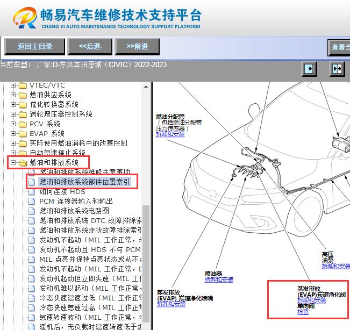Click 拆卸和安装 link under 高压油泵
The width and height of the screenshot is (350, 330).
[x=336, y=266]
